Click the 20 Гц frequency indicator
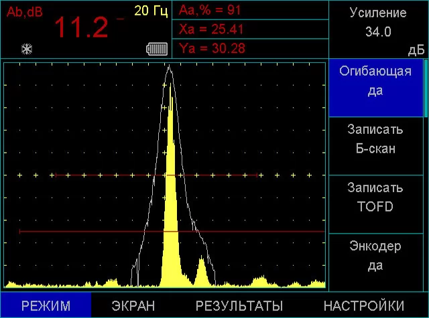 pyautogui.click(x=151, y=11)
